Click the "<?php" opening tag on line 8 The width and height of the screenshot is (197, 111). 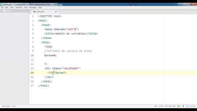(48, 47)
